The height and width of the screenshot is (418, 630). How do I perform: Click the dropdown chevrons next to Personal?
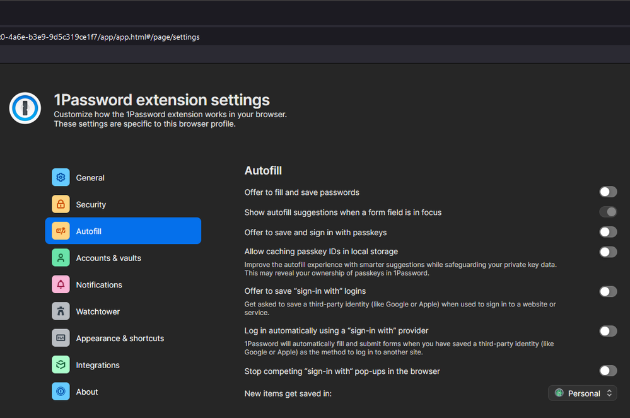pyautogui.click(x=609, y=393)
